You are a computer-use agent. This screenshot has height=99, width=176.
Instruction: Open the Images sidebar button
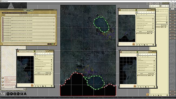172,18
